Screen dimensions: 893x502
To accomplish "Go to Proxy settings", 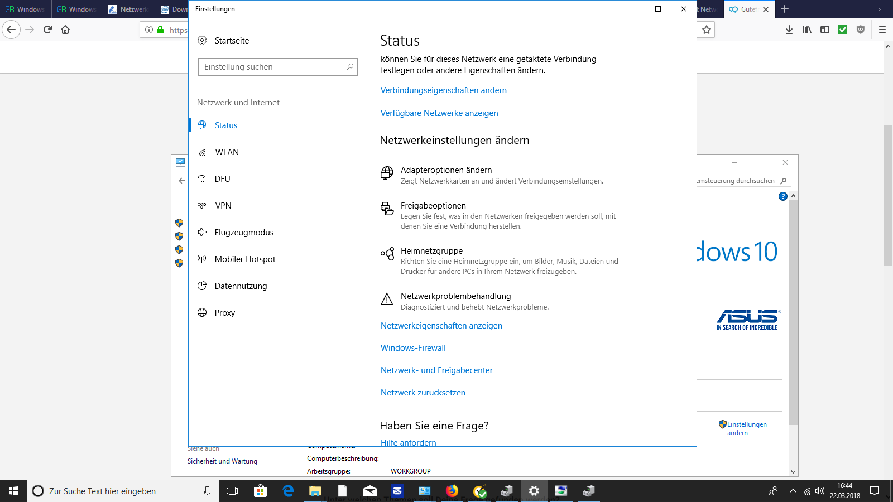I will (x=224, y=313).
